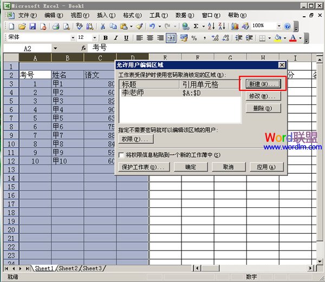Click the Help question mark icon
325x282 pixels.
tap(287, 26)
